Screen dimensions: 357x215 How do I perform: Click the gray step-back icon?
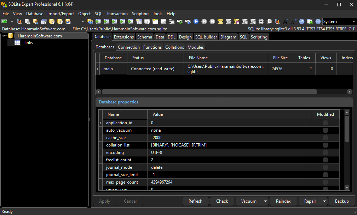click(212, 22)
